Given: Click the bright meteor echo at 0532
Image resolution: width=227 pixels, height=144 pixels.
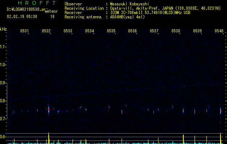Looking at the screenshot, I should [x=49, y=110].
